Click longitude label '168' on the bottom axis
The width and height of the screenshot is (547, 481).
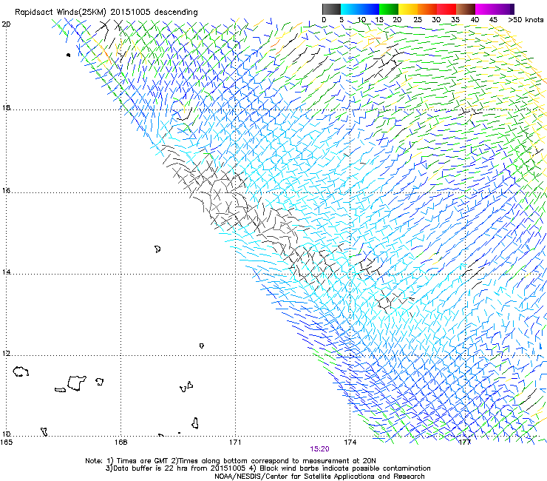pyautogui.click(x=120, y=443)
